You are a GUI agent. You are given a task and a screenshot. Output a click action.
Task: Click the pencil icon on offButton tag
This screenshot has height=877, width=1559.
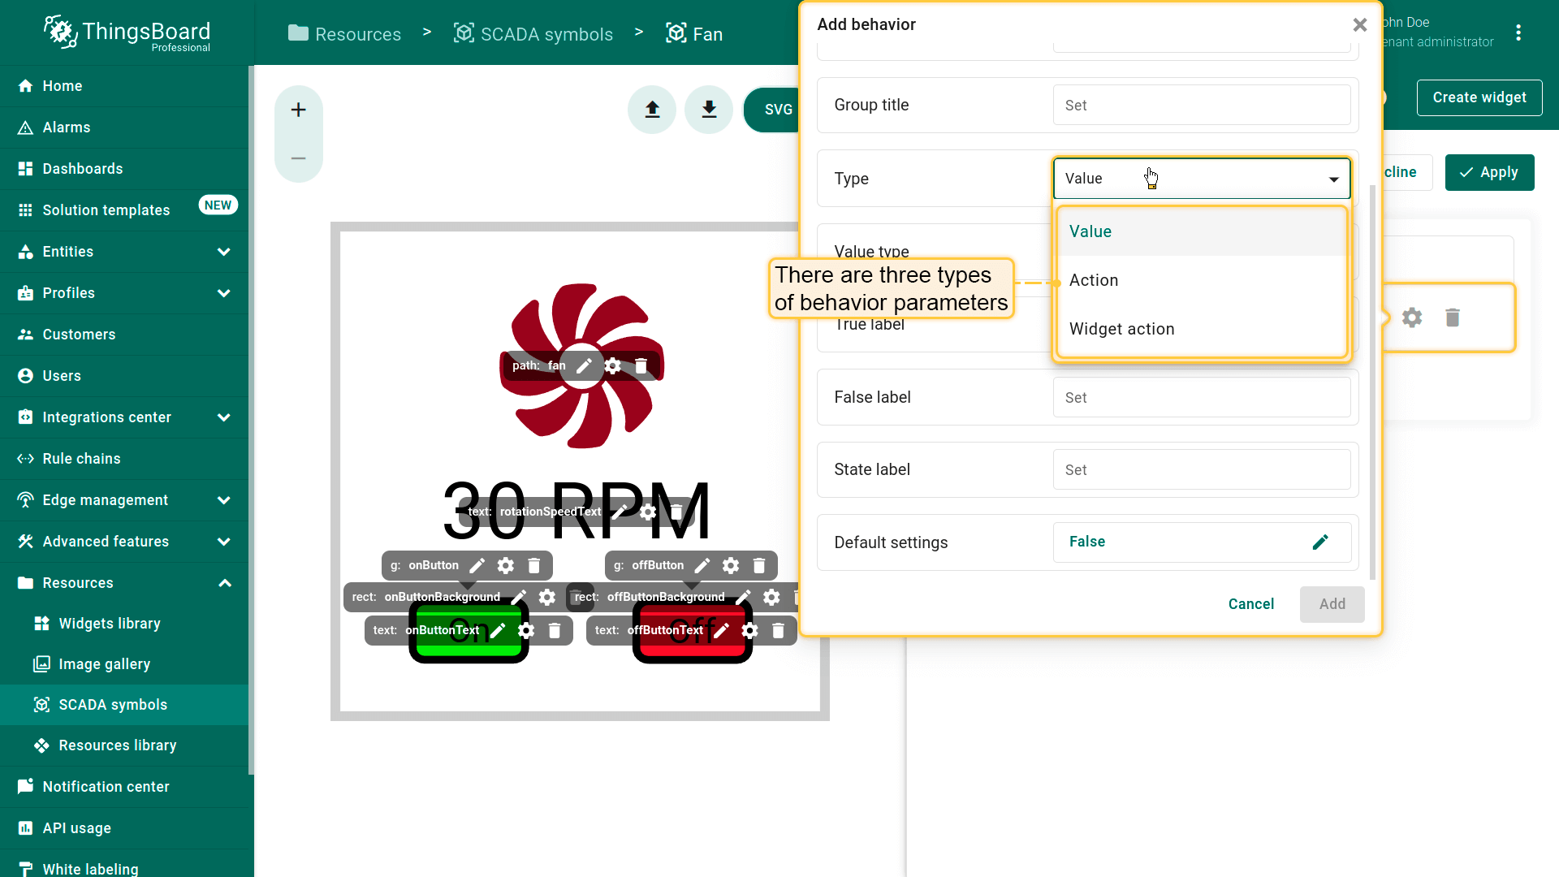point(702,566)
